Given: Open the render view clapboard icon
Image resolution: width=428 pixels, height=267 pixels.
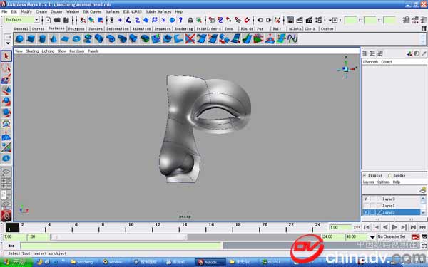Looking at the screenshot, I should click(300, 20).
